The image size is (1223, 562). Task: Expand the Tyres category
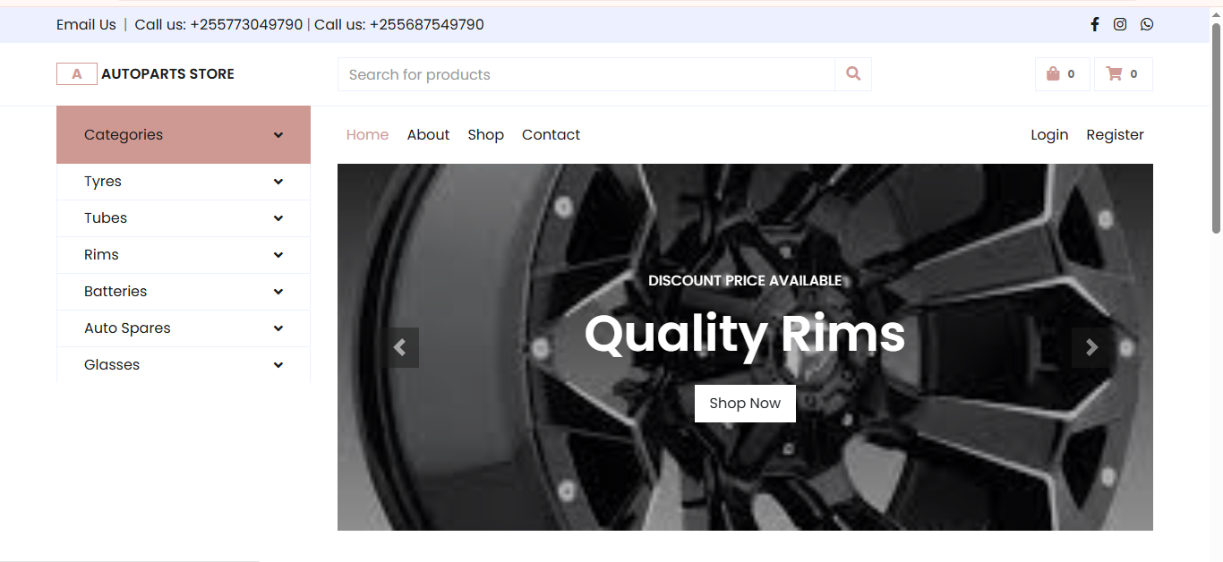coord(184,182)
